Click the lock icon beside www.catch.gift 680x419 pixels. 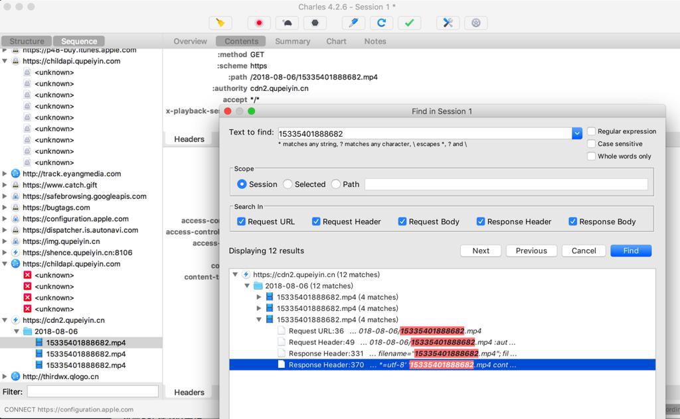coord(16,185)
